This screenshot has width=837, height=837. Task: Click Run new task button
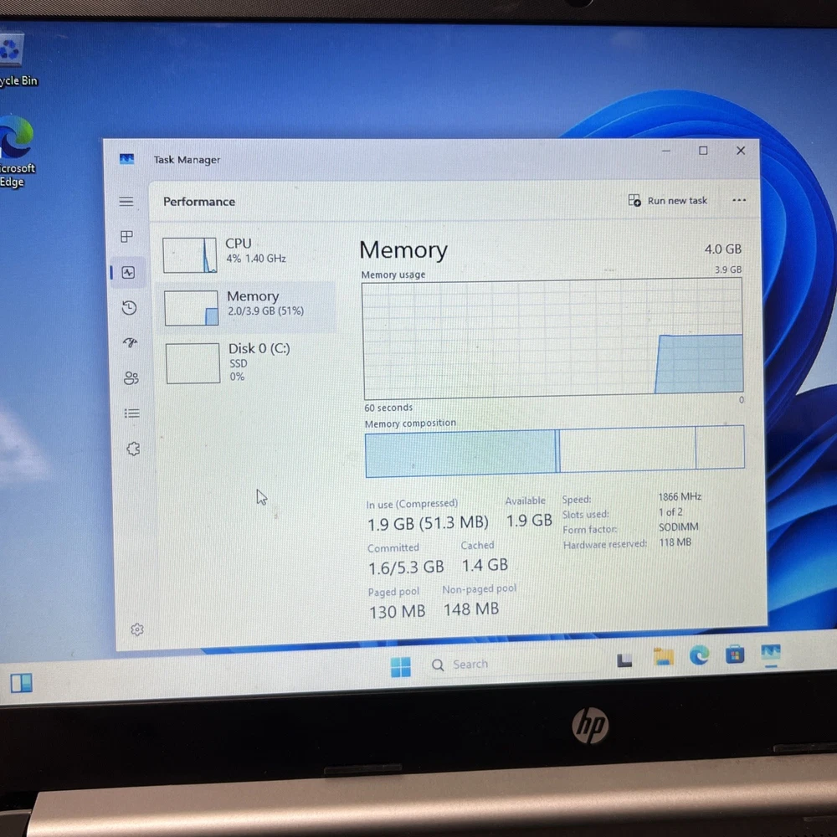(x=668, y=201)
